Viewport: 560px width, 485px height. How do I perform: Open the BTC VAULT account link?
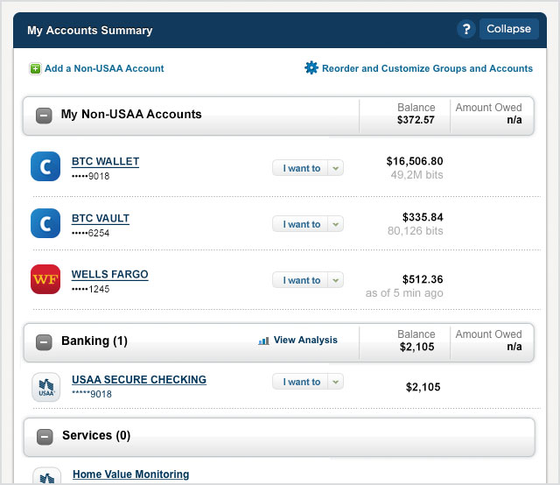tap(101, 218)
